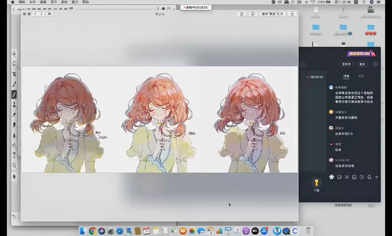Go to next item in Quick Look
The height and width of the screenshot is (236, 392).
(x=41, y=14)
